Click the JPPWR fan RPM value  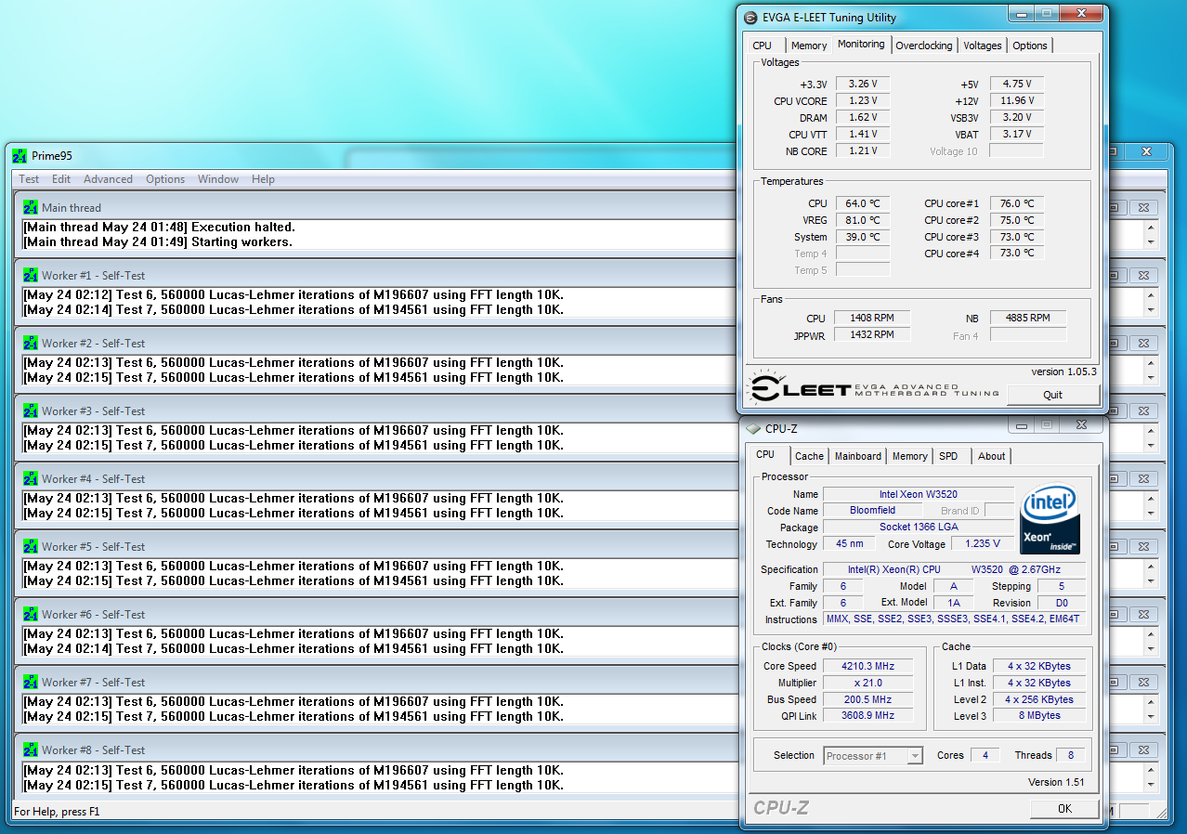872,334
